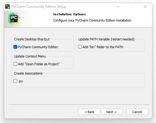The image size is (156, 123).
Task: Click the "Installation Options" heading
Action: pos(70,14)
